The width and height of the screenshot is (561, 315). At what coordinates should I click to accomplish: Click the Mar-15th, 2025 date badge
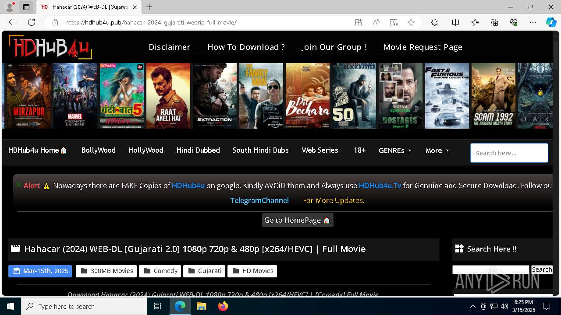[40, 271]
